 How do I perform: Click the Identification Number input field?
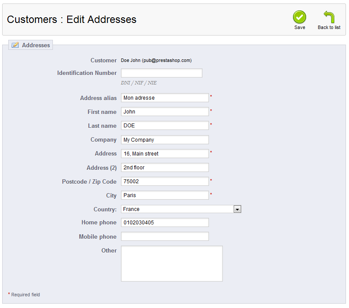click(x=161, y=73)
